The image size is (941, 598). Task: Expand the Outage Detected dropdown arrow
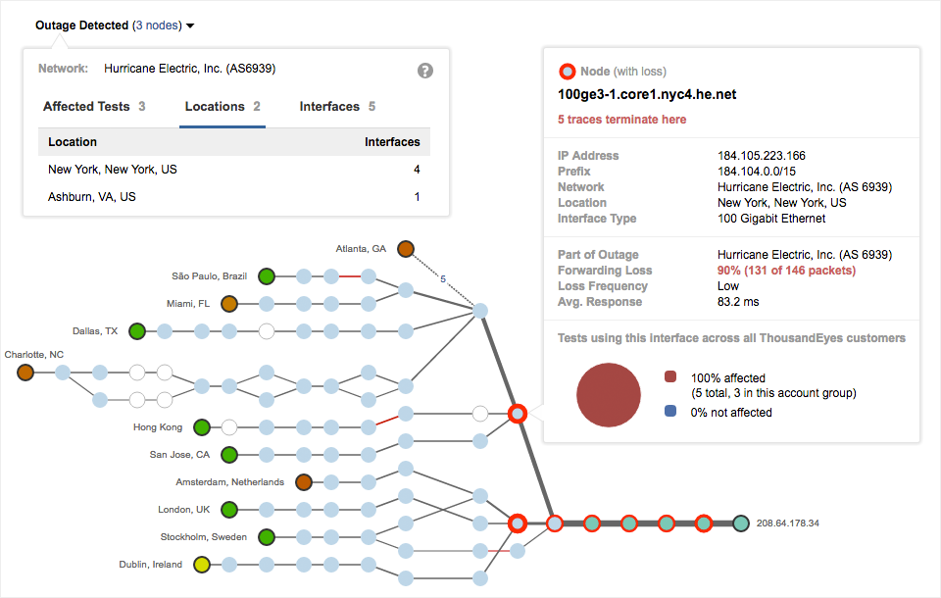coord(190,25)
